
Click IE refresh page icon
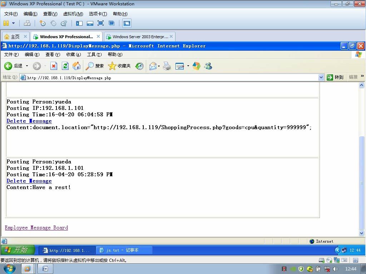65,66
